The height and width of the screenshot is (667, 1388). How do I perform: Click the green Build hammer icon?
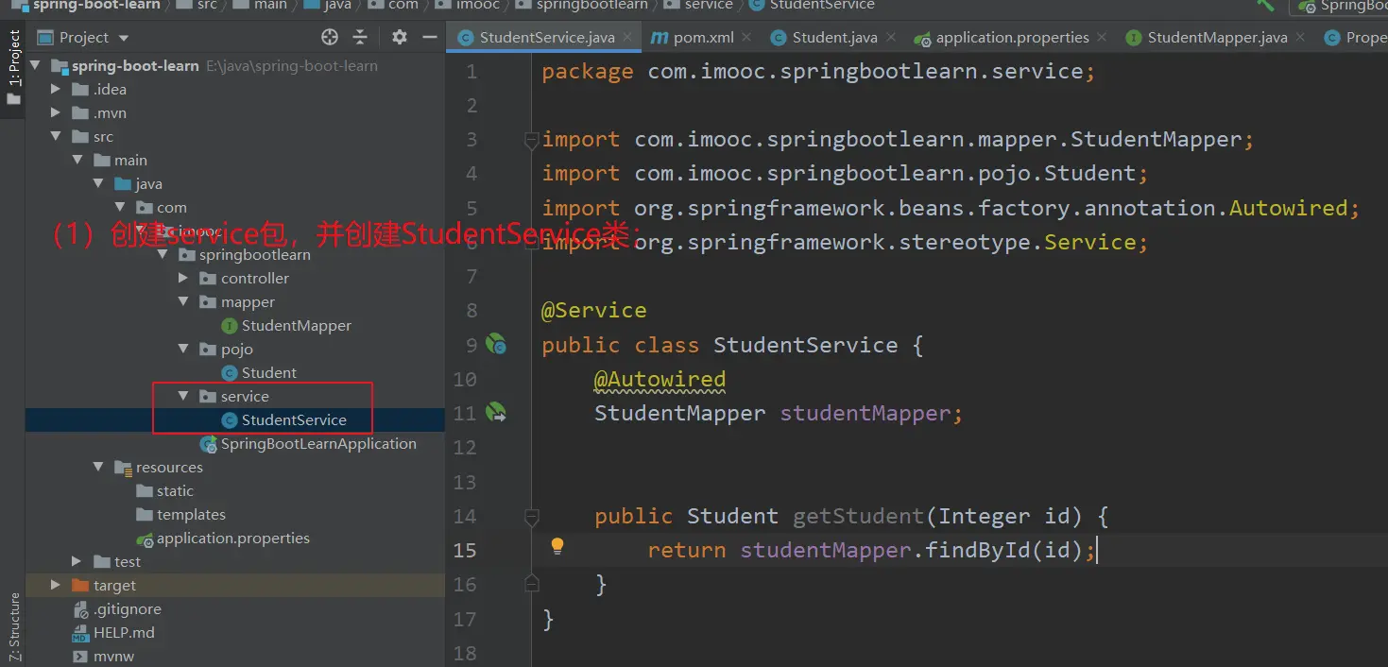[x=1265, y=6]
